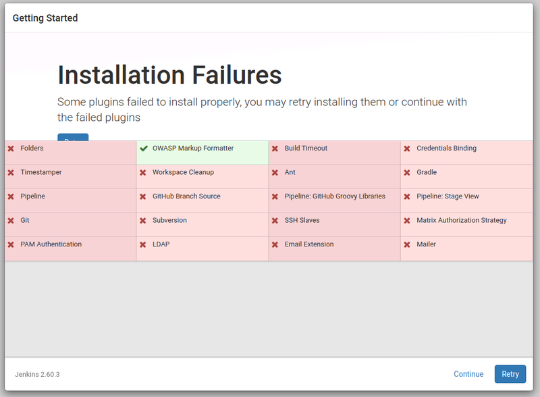Viewport: 540px width, 397px height.
Task: Click the red X icon next to Workspace Cleanup
Action: point(143,173)
